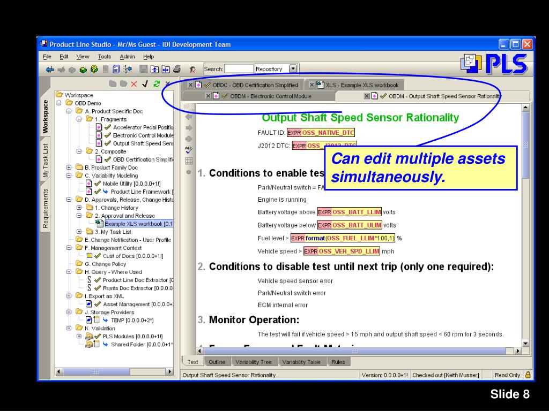Switch to the Outline tab
This screenshot has width=549, height=411.
(x=217, y=362)
